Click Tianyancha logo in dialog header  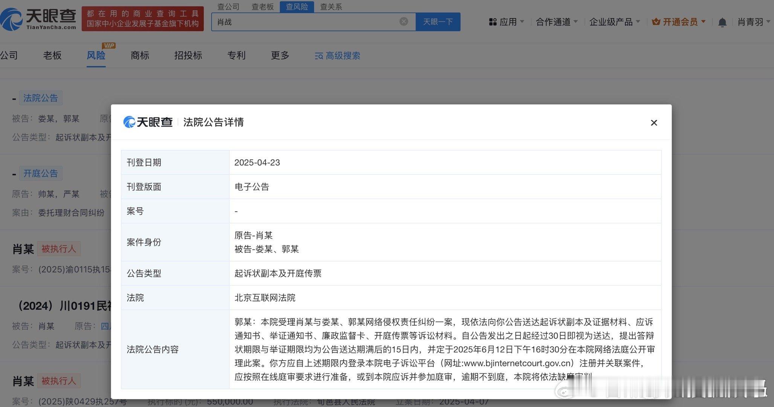[148, 122]
